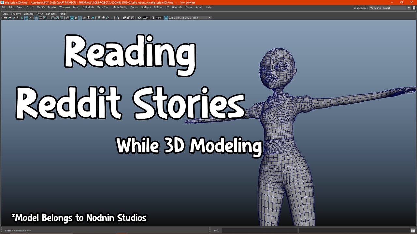Click the Grease Pencil icon
The image size is (417, 234).
coord(30,18)
